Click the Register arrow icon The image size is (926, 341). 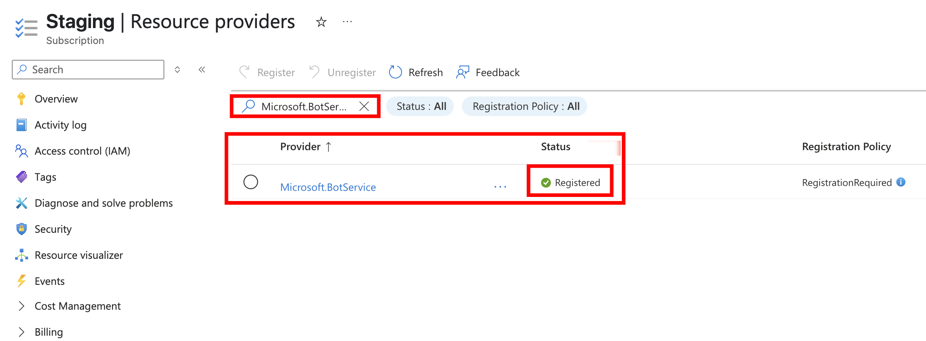pyautogui.click(x=245, y=72)
